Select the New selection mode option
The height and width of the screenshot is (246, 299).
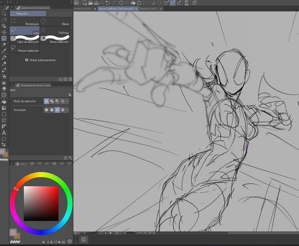(46, 101)
